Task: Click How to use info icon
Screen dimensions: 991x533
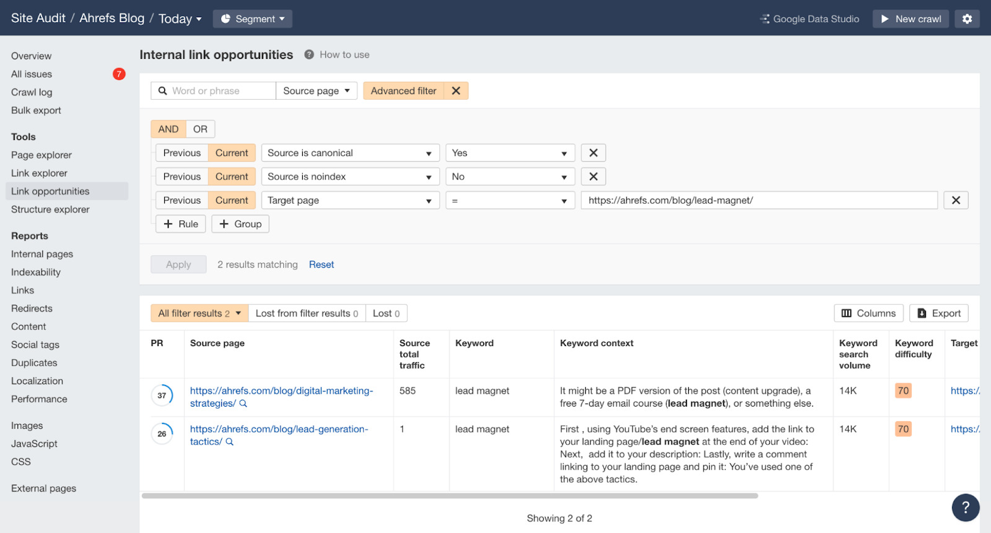Action: (309, 54)
